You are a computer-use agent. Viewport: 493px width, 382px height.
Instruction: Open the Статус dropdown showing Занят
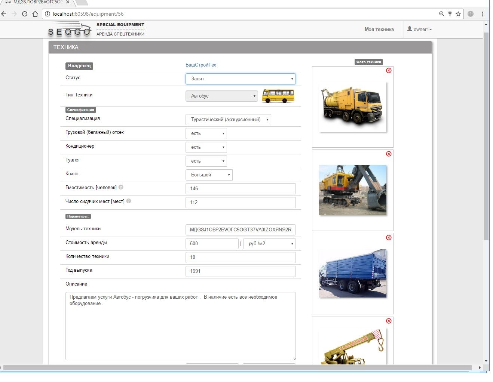point(241,79)
